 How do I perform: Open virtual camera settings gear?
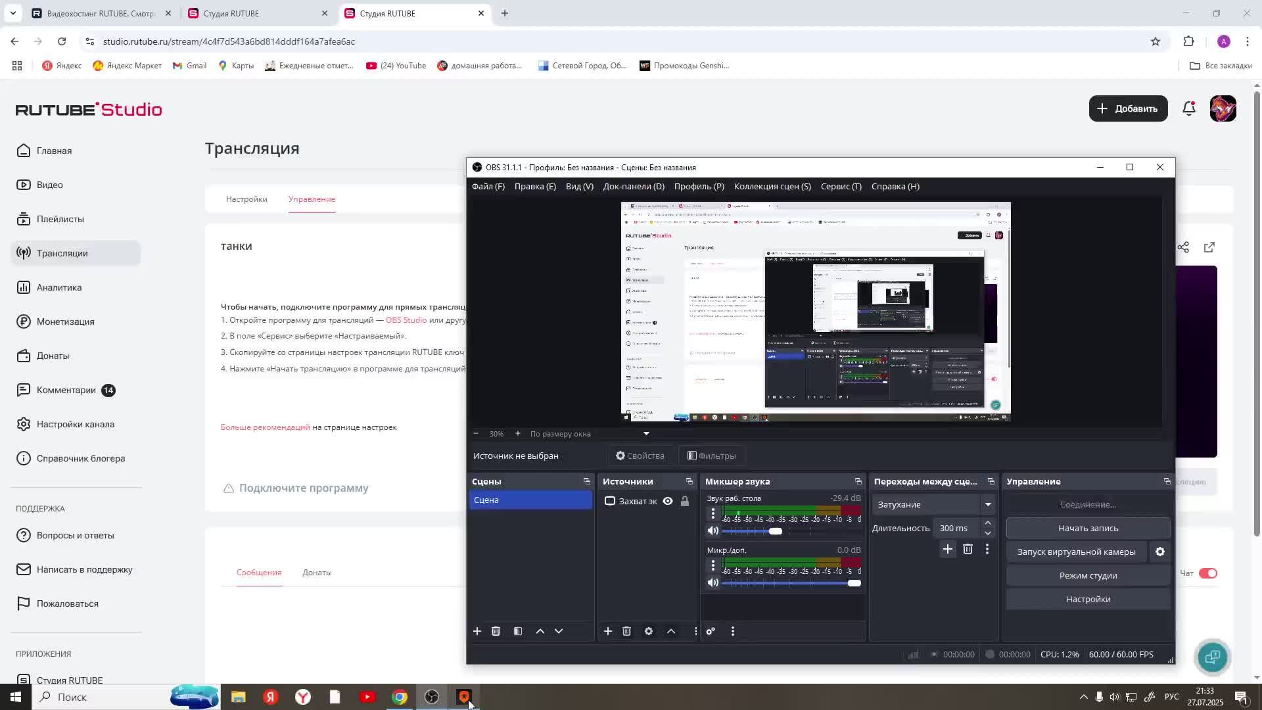coord(1160,552)
